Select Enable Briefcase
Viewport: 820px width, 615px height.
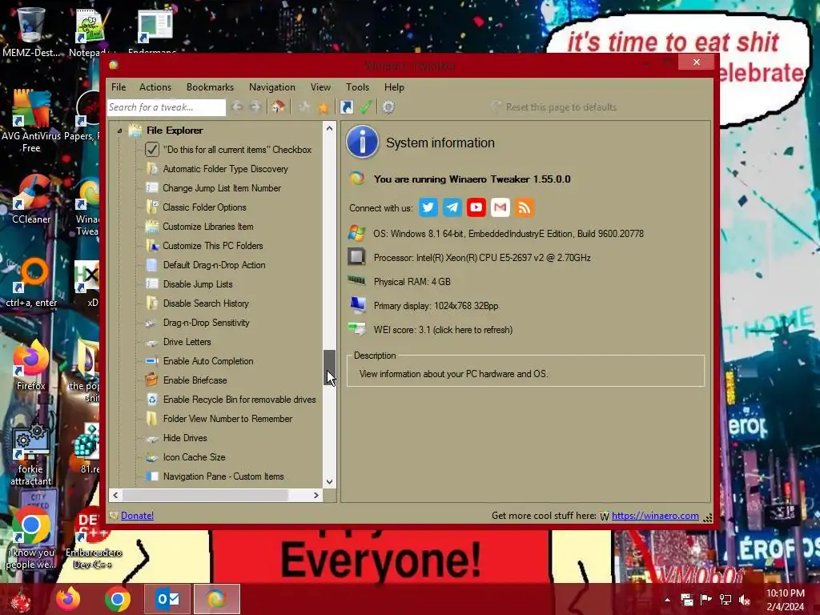tap(195, 380)
